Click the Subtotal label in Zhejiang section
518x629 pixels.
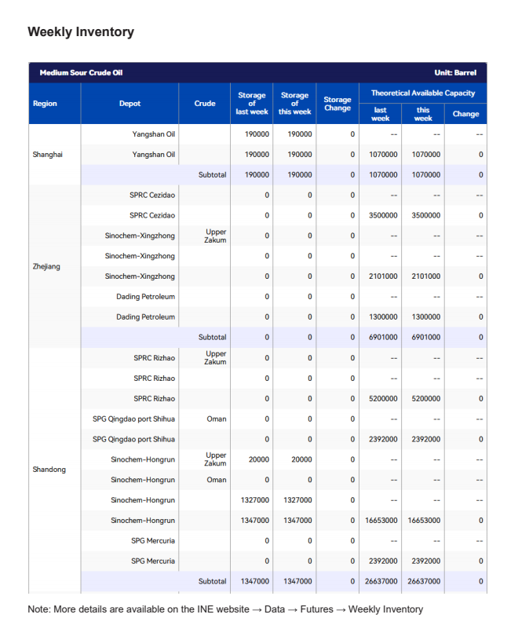(x=212, y=338)
